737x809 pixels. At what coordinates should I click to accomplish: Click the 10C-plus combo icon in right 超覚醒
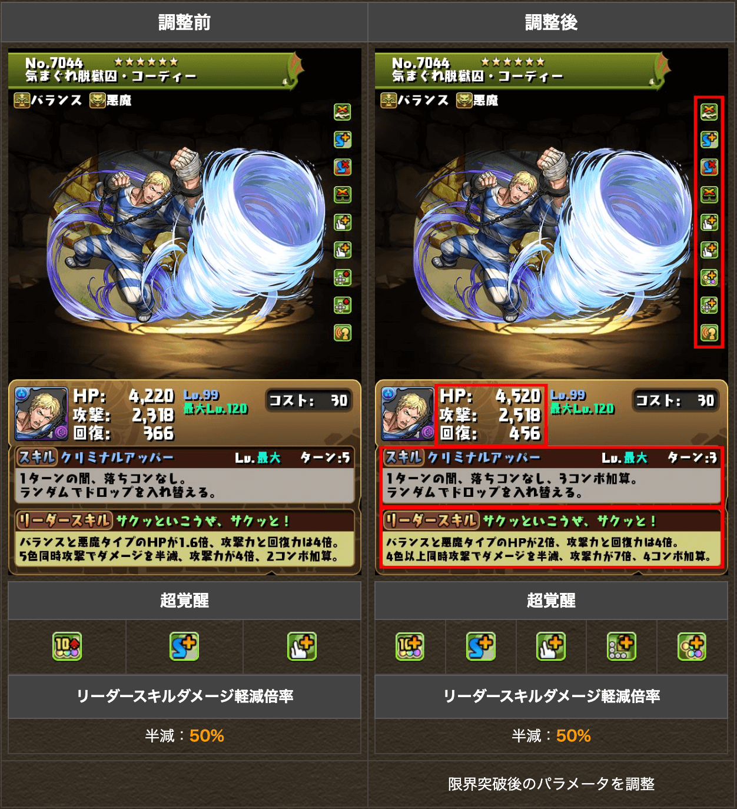(x=410, y=646)
